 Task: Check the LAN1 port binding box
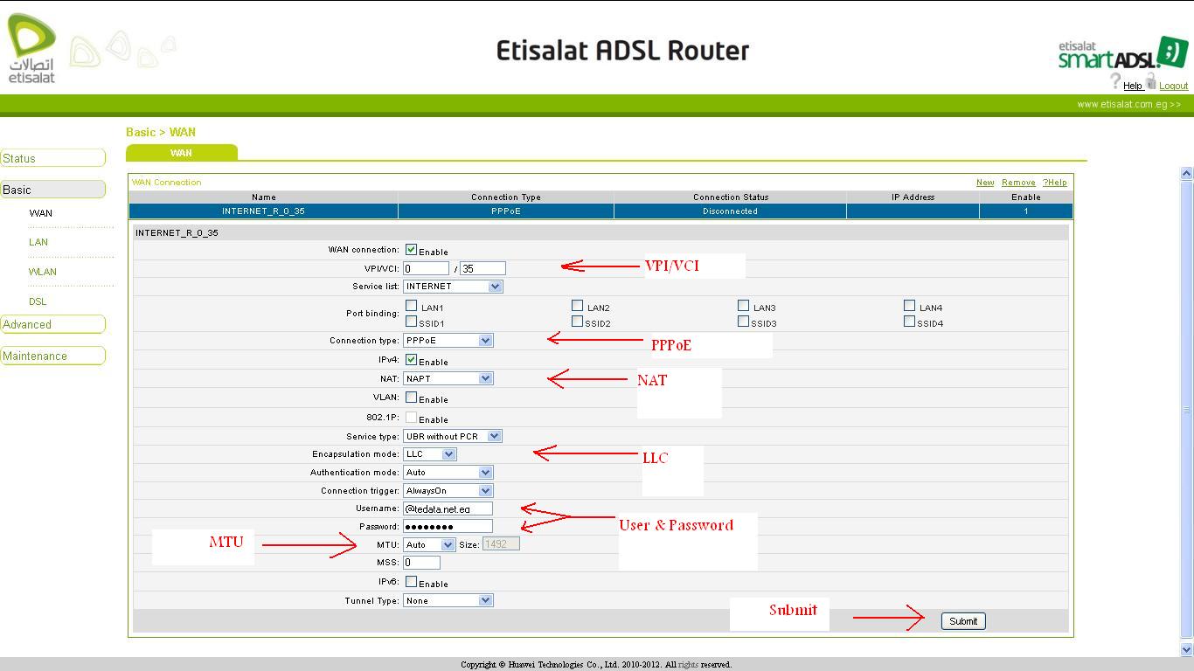tap(411, 306)
